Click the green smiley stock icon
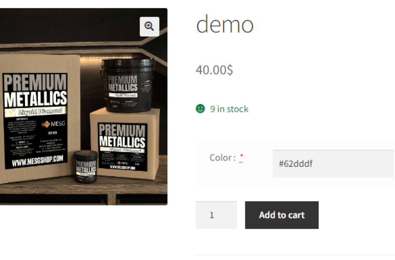 point(200,109)
